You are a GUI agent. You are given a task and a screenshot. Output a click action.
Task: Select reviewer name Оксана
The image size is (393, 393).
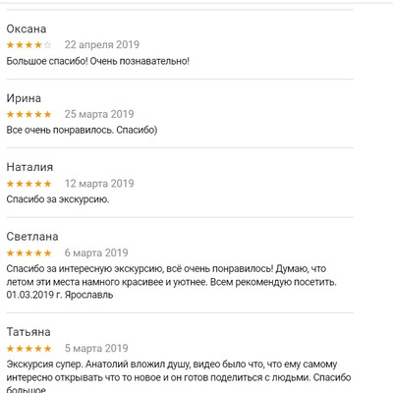(x=27, y=28)
